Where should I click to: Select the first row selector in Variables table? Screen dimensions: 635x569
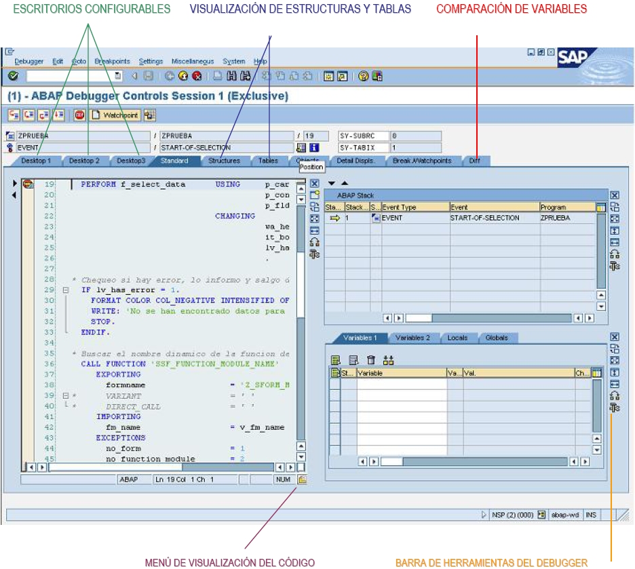(x=334, y=384)
